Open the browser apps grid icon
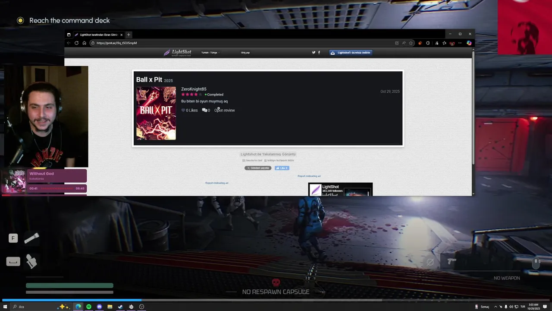552x311 pixels. 397,43
